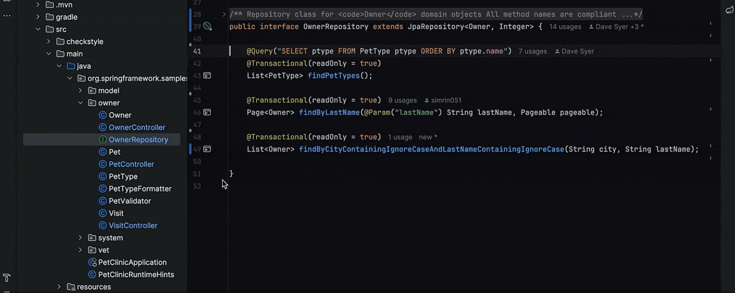735x293 pixels.
Task: Collapse the owner package
Action: [80, 103]
